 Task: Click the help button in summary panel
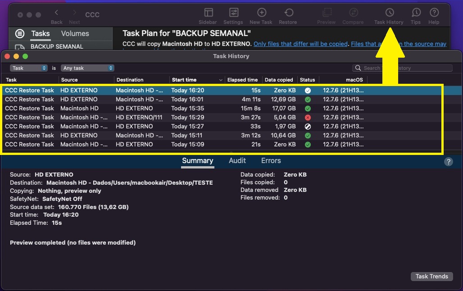(x=448, y=162)
